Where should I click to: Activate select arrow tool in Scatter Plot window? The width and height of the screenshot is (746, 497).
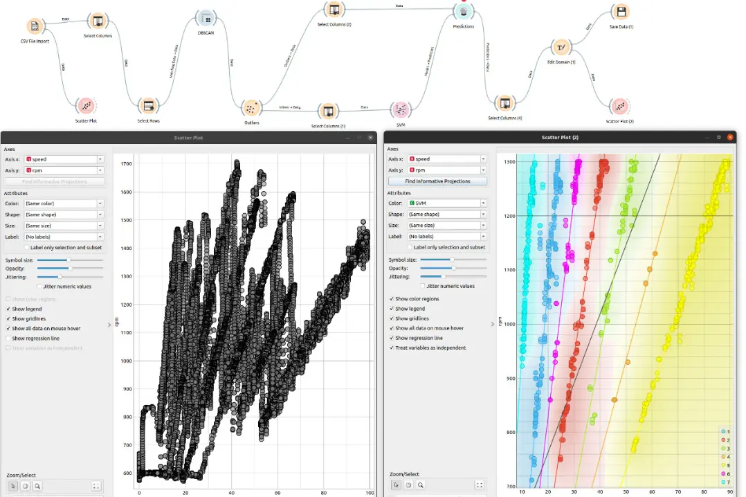pos(13,486)
